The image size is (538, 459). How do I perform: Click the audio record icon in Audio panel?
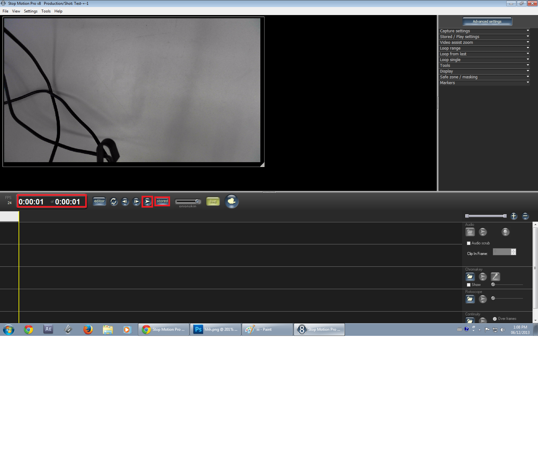pos(505,232)
